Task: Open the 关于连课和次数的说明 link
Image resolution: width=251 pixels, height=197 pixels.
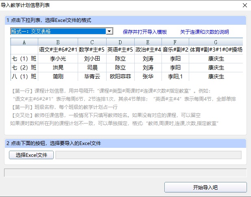Action: click(204, 32)
